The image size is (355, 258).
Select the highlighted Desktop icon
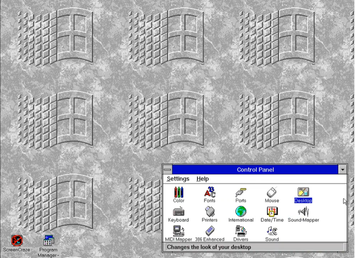click(303, 193)
